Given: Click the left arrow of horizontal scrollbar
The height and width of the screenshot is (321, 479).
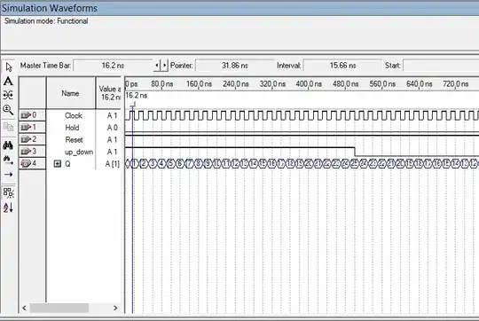Looking at the screenshot, I should [24, 308].
